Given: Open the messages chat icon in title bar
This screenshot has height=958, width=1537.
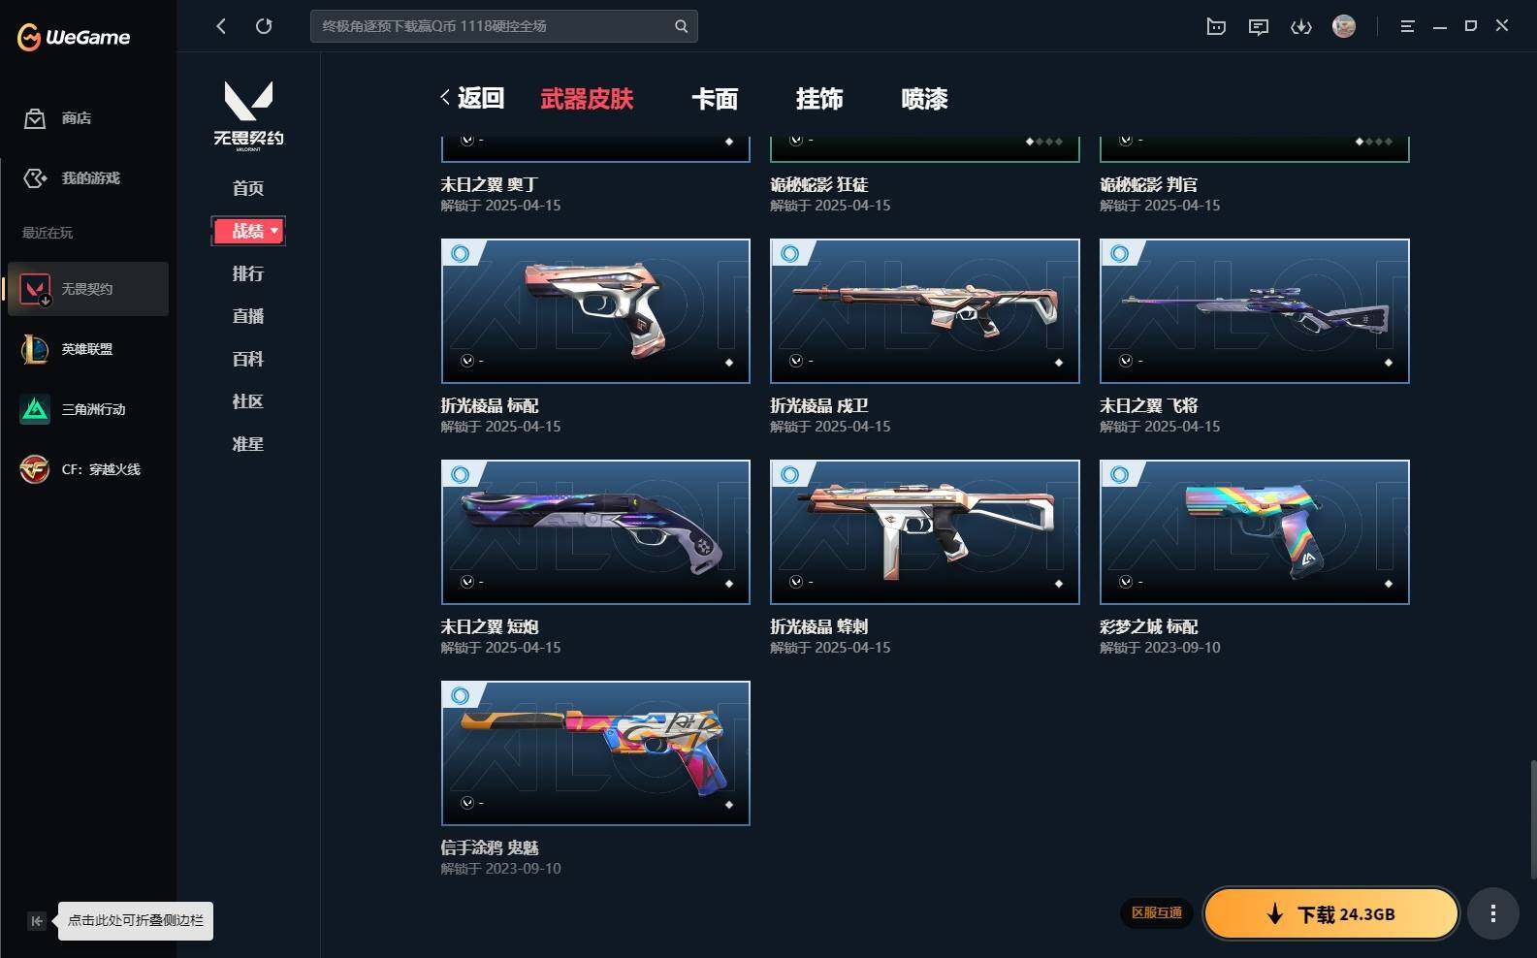Looking at the screenshot, I should (x=1259, y=27).
